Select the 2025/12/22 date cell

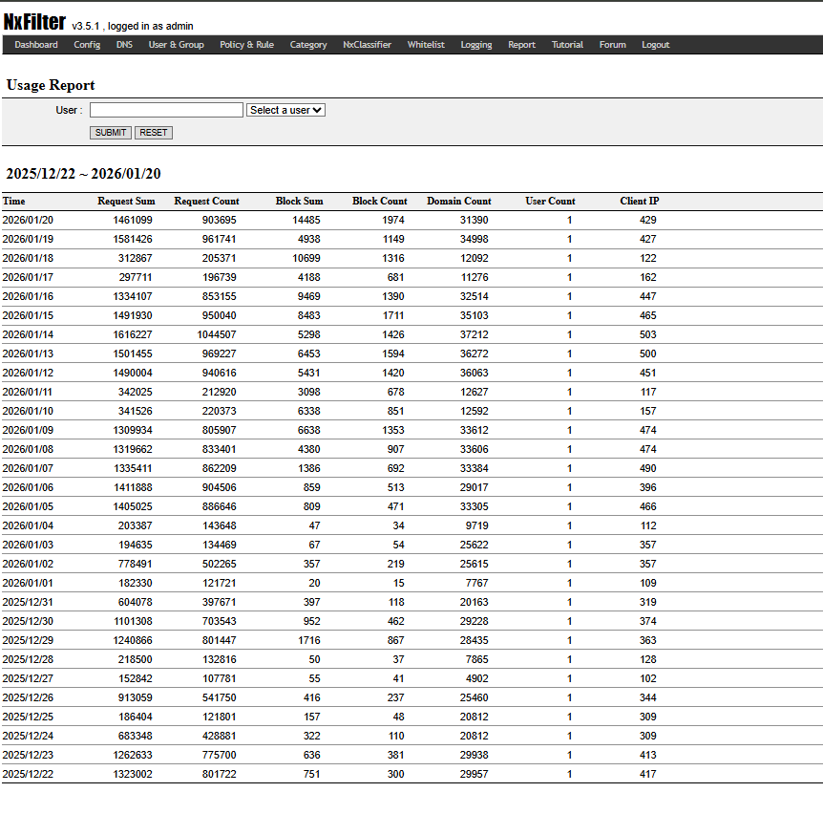click(28, 774)
